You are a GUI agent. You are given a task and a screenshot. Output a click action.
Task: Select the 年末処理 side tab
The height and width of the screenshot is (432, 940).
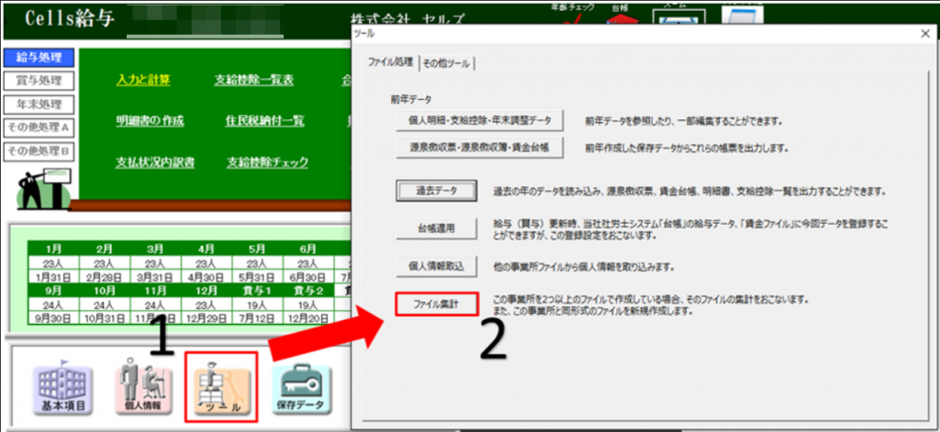click(39, 105)
